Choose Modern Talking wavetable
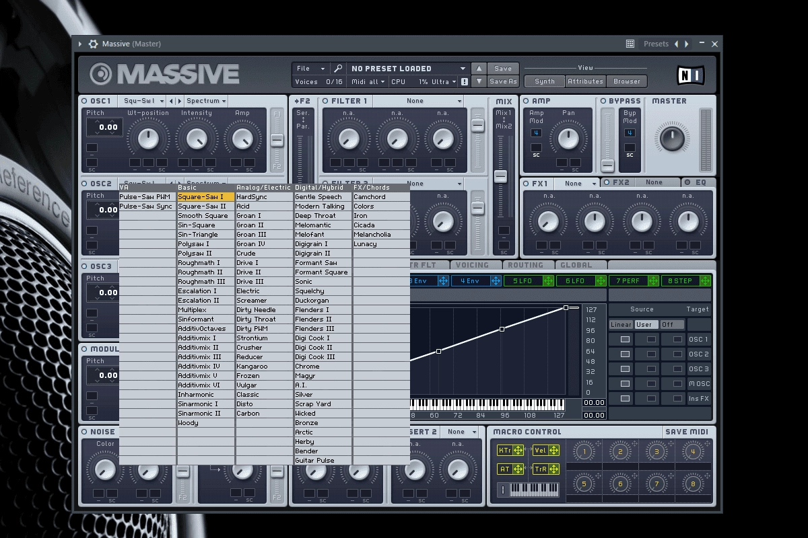Viewport: 808px width, 538px height. click(323, 206)
